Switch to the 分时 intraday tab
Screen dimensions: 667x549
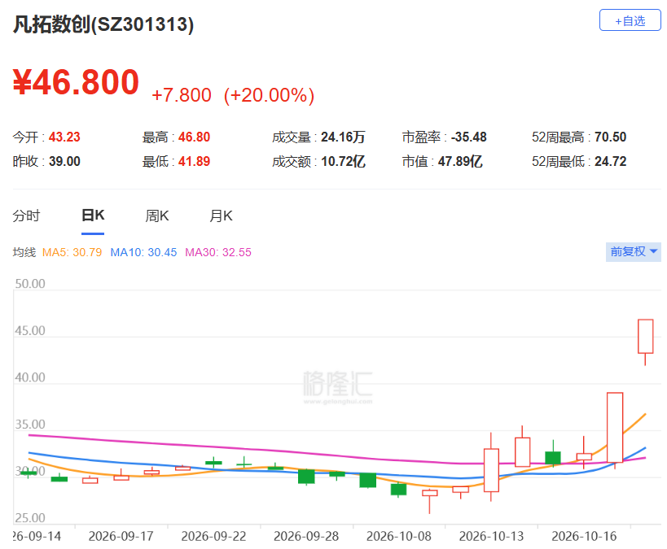(26, 216)
